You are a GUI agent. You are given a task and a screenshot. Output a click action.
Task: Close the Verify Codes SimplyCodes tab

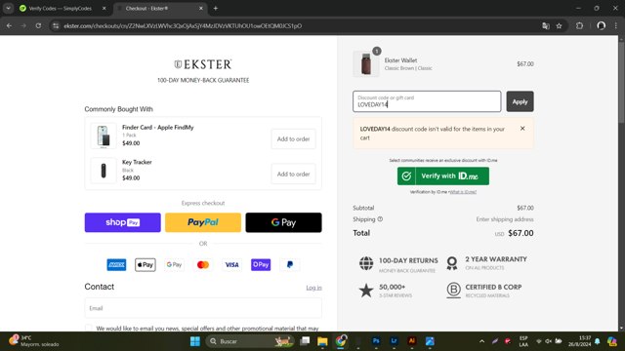[104, 9]
